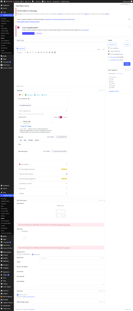Expand the SEO analysis section
Viewport: 133px width, 311px height.
43,164
